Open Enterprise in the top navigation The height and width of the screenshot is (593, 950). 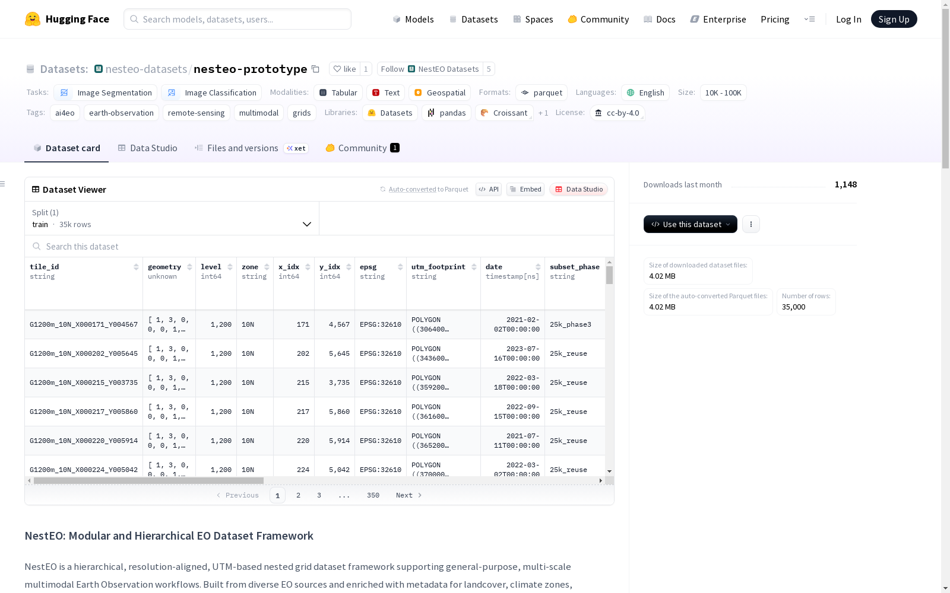pyautogui.click(x=718, y=20)
